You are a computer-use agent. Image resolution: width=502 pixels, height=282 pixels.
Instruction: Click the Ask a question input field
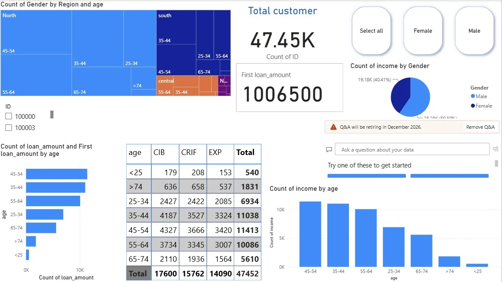412,149
